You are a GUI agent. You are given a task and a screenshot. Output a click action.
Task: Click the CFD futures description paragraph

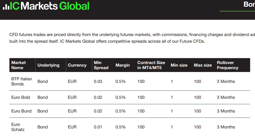click(x=132, y=38)
